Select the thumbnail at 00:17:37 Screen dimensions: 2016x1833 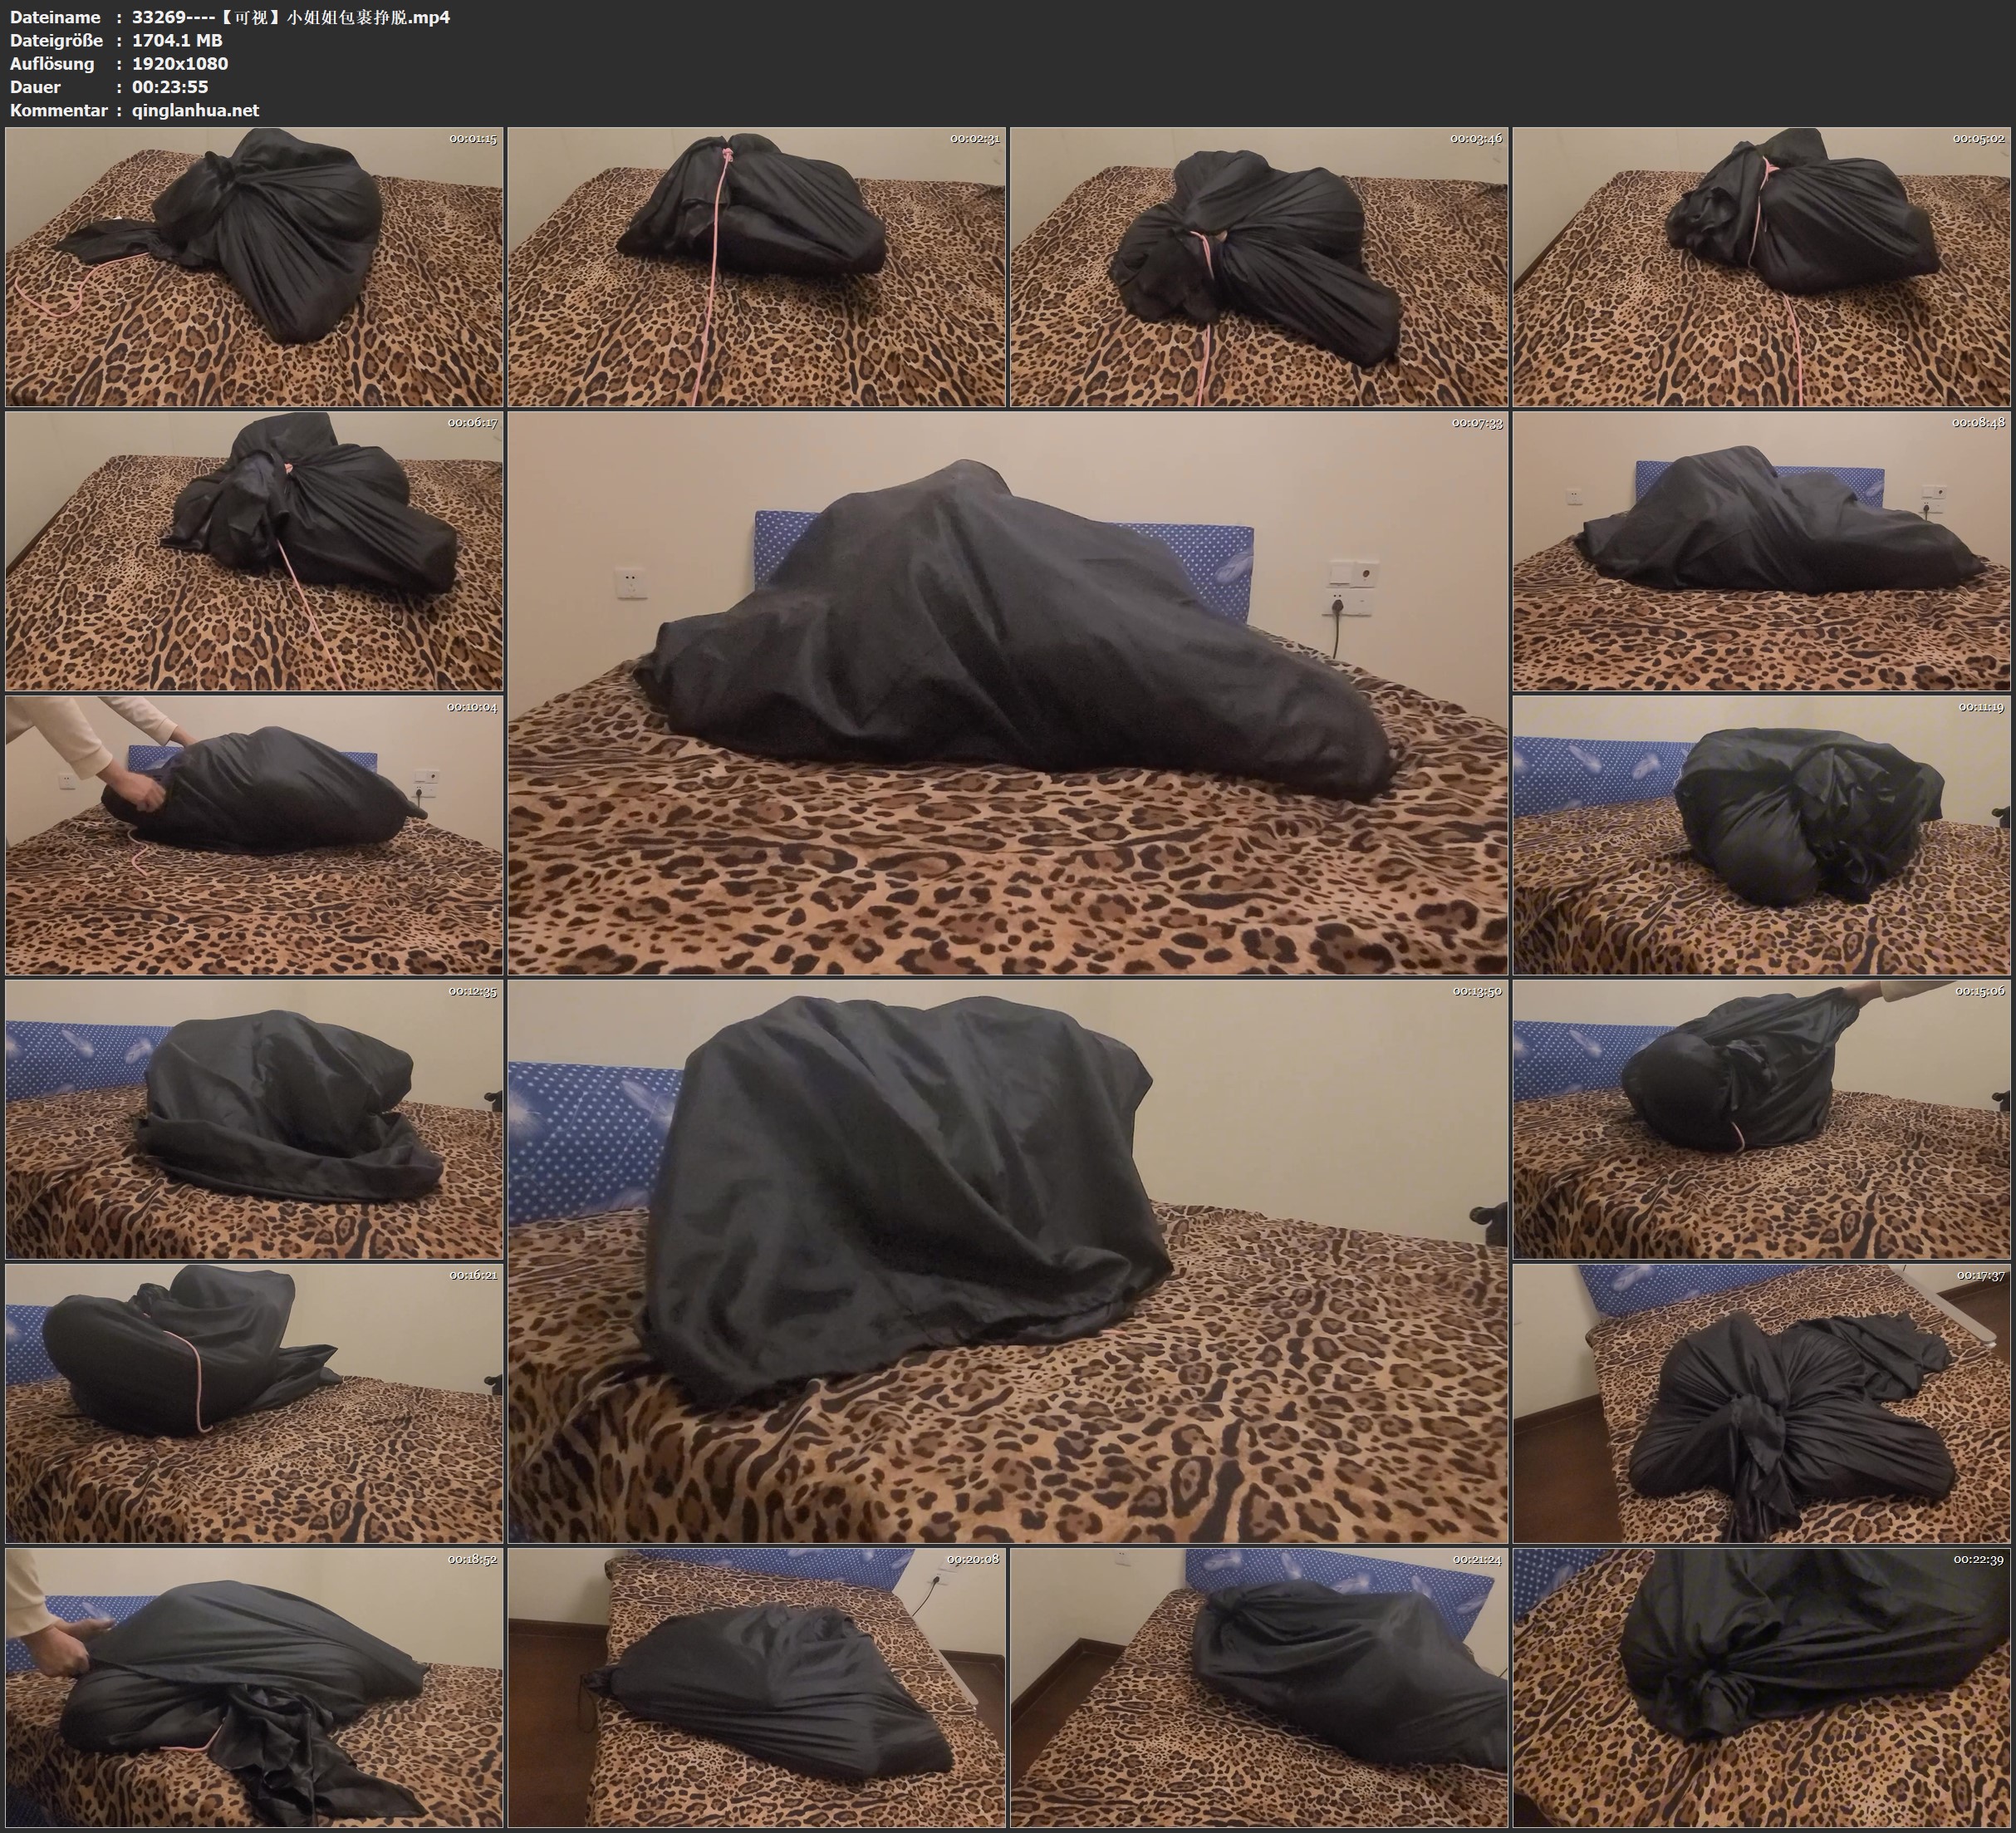coord(1761,1403)
